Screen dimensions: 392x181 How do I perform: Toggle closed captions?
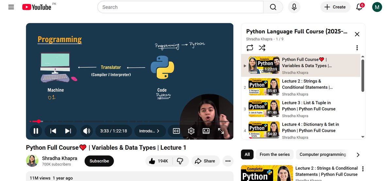[x=176, y=131]
